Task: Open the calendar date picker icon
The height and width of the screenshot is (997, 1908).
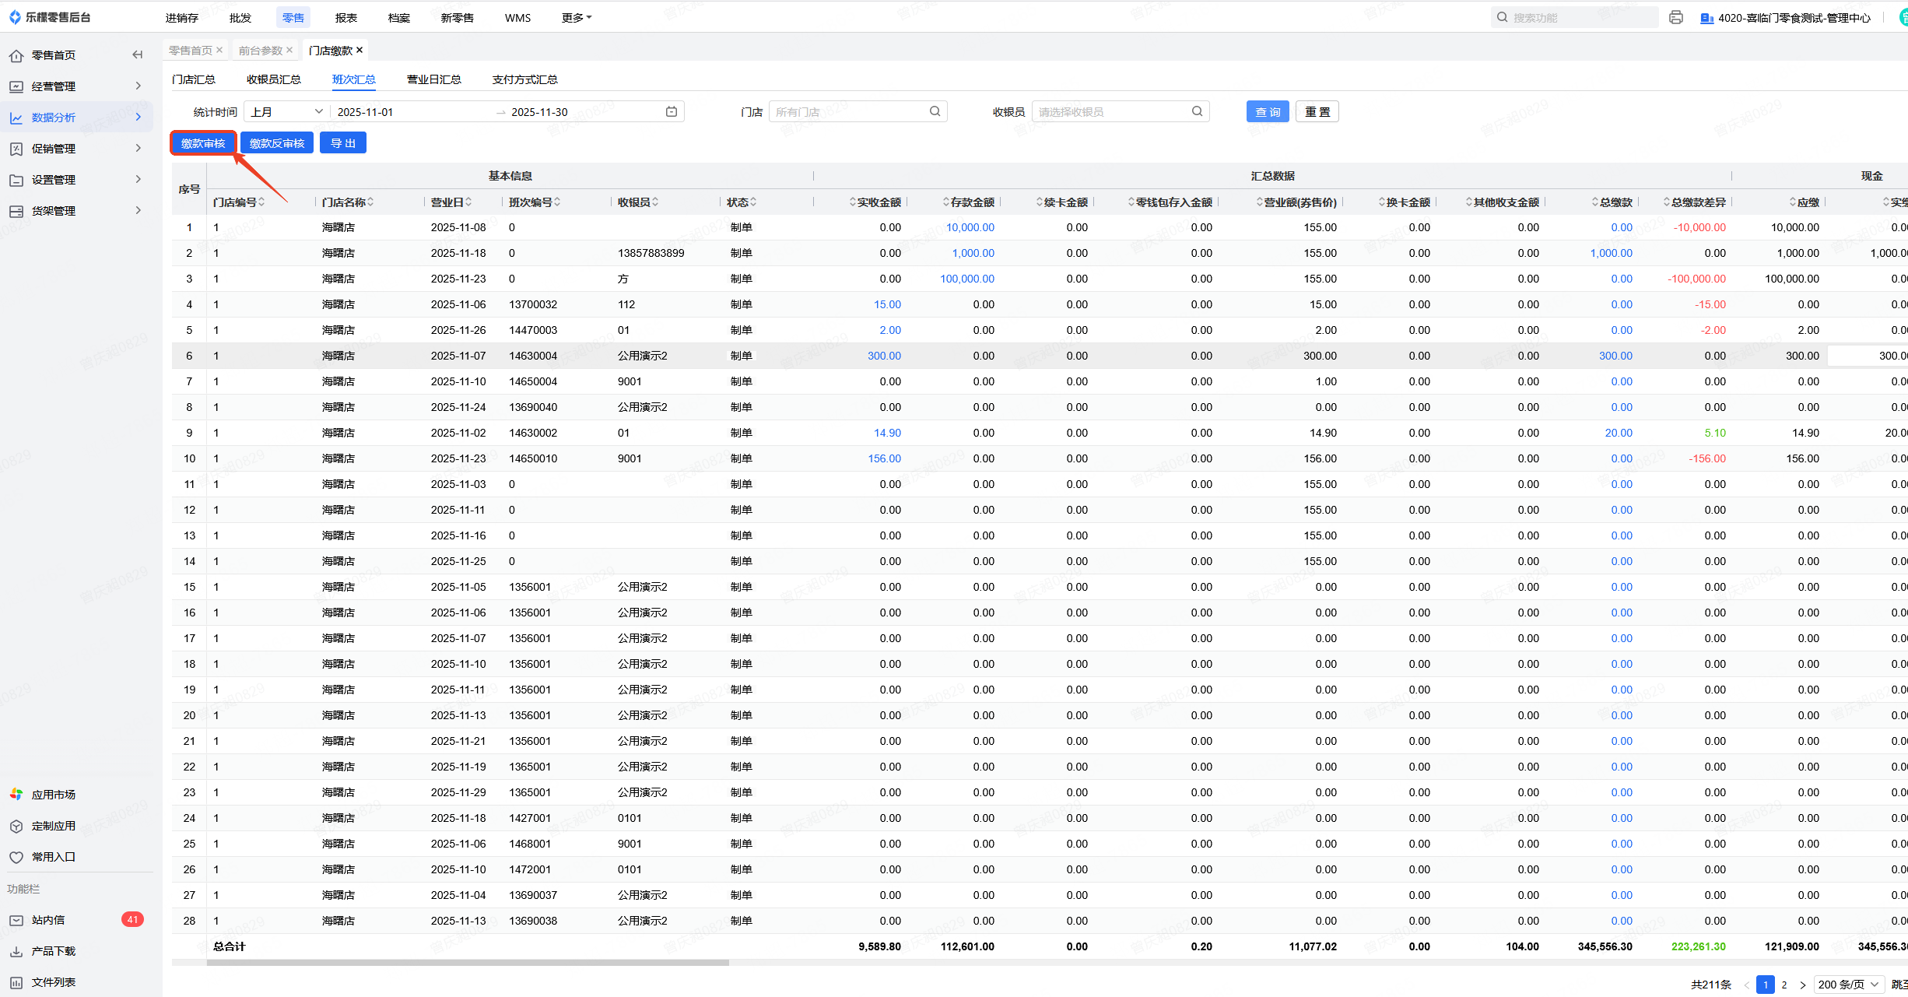Action: click(x=672, y=111)
